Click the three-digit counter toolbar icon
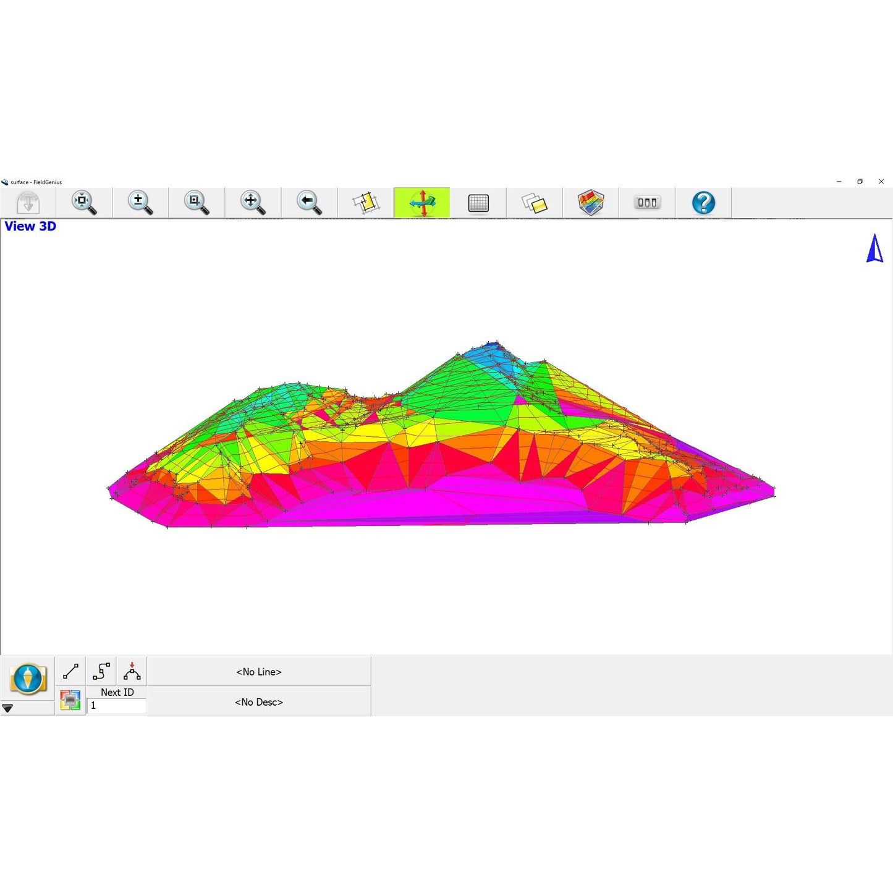Image resolution: width=893 pixels, height=893 pixels. [x=647, y=203]
